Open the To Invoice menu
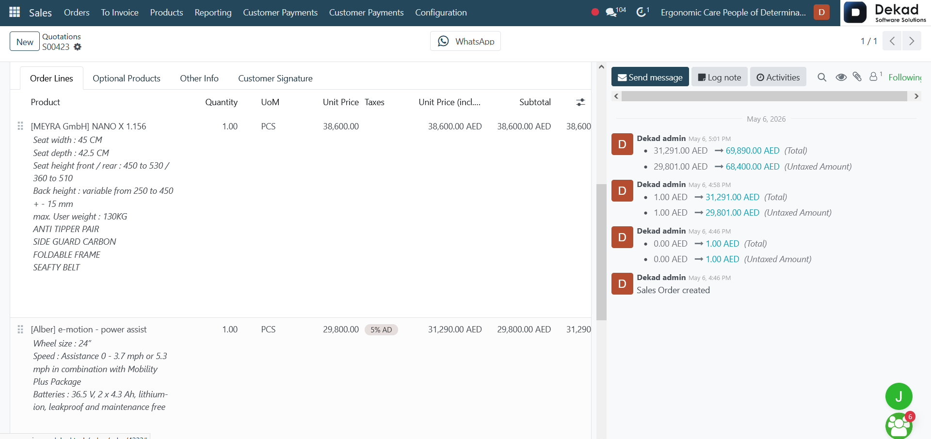931x439 pixels. click(x=120, y=13)
